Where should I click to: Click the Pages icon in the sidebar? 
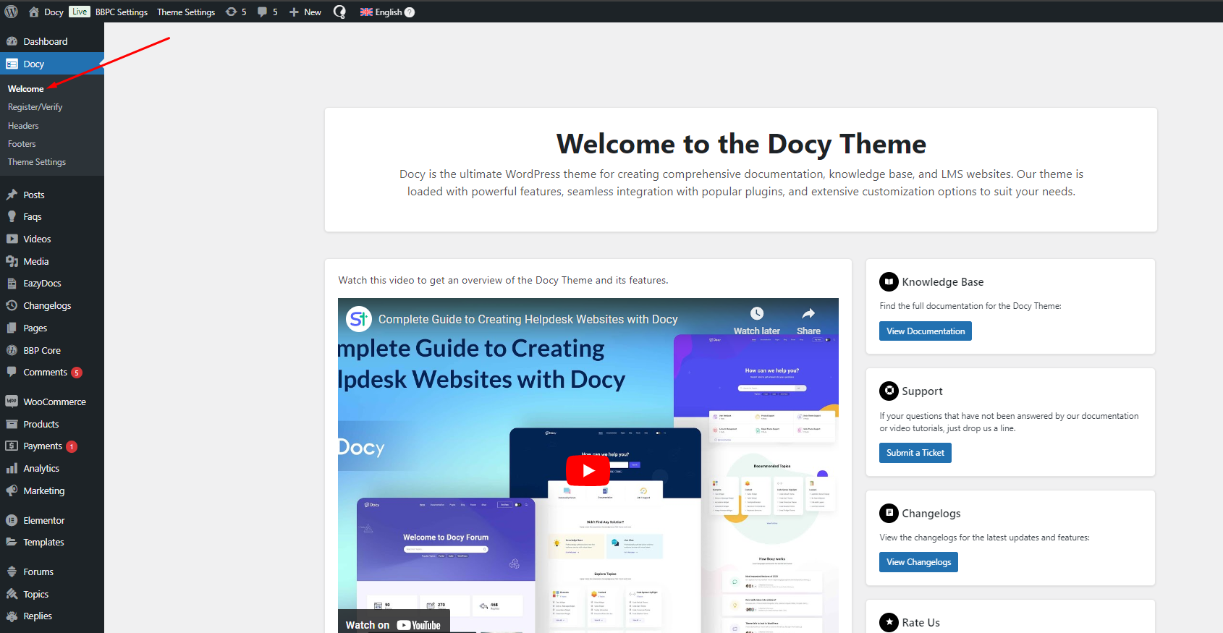click(12, 328)
